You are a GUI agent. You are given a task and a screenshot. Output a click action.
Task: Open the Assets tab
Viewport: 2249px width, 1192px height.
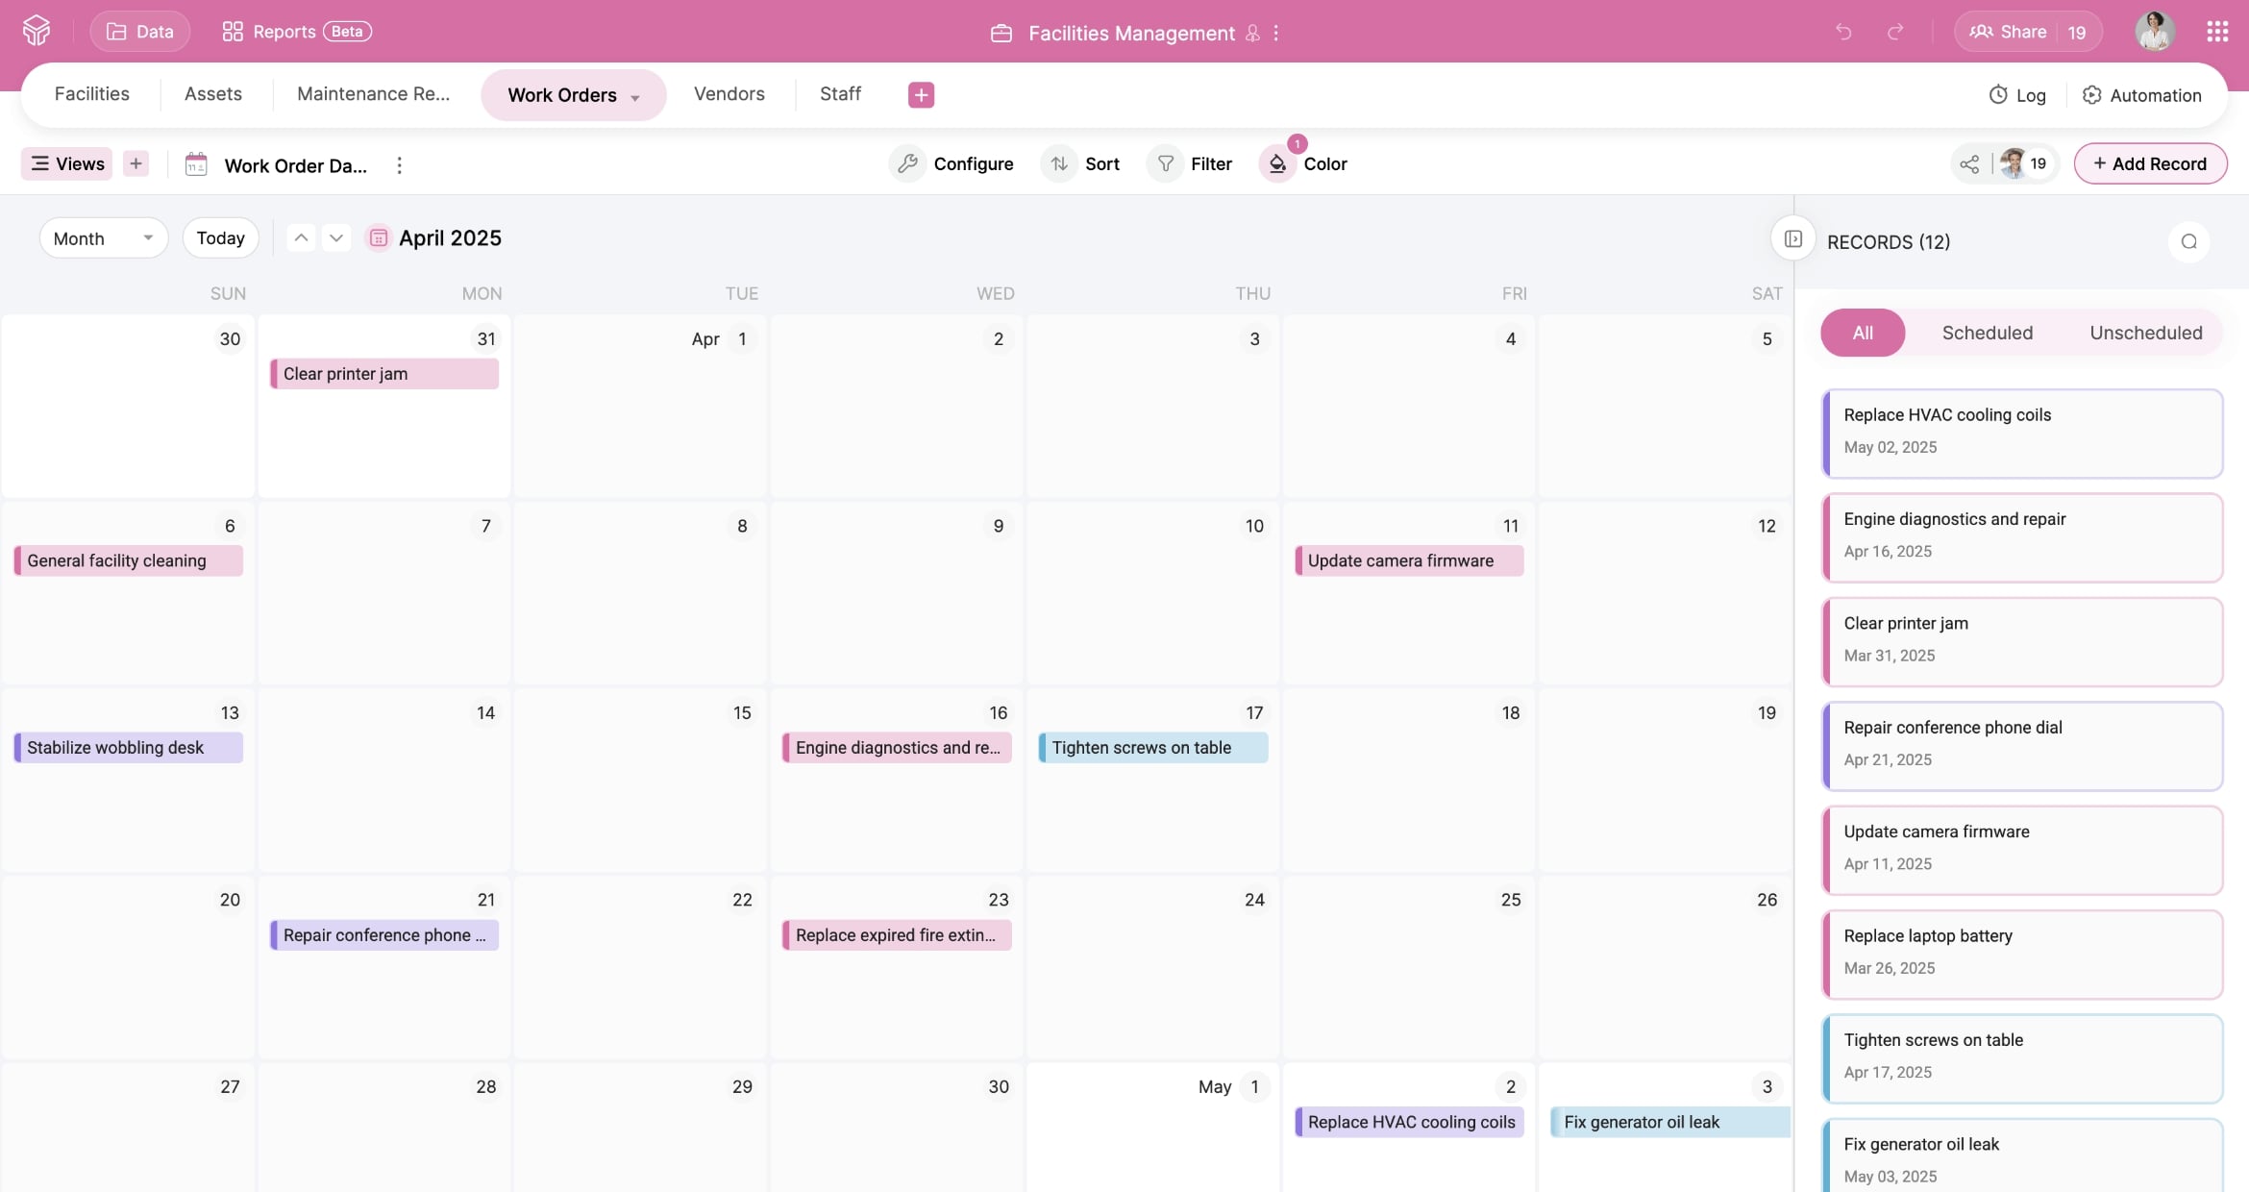[212, 93]
